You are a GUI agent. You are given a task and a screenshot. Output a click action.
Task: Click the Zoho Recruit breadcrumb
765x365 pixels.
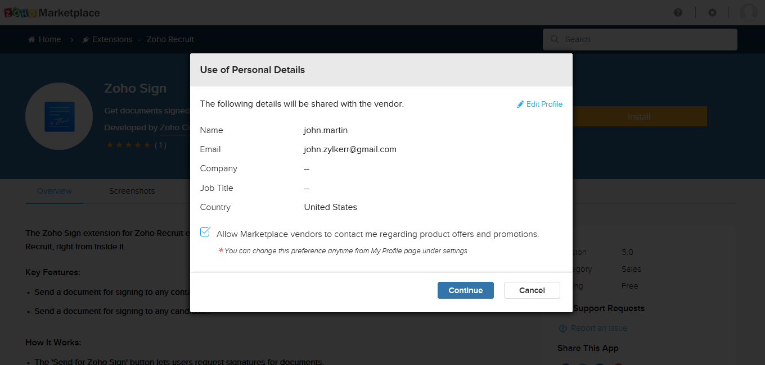click(x=170, y=39)
